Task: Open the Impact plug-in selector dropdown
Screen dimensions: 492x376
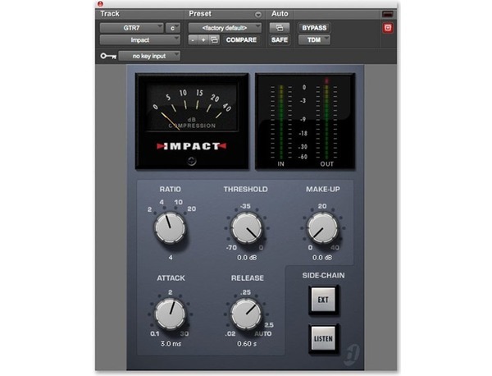Action: 140,40
